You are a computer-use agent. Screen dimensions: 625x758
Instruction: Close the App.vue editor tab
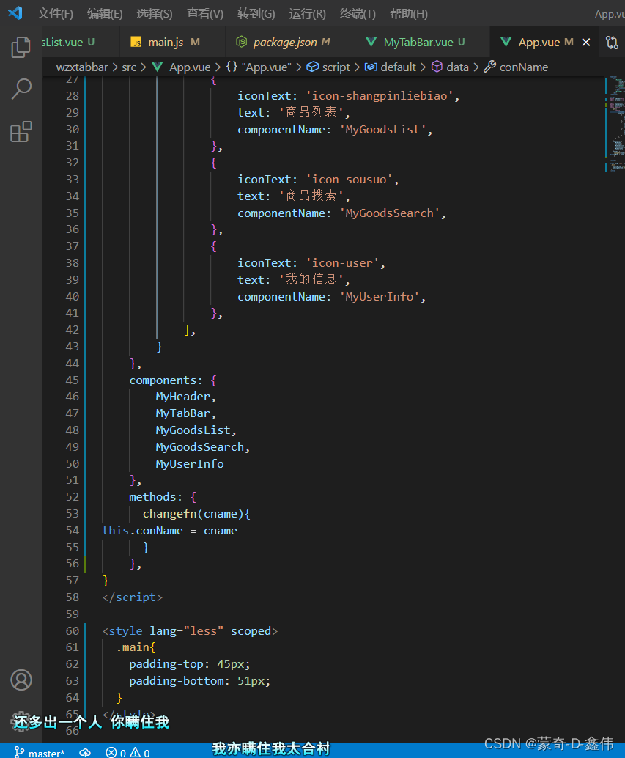coord(586,43)
